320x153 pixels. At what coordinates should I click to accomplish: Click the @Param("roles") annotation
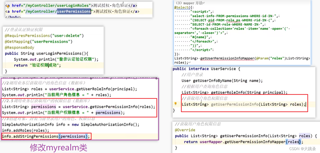[269, 58]
